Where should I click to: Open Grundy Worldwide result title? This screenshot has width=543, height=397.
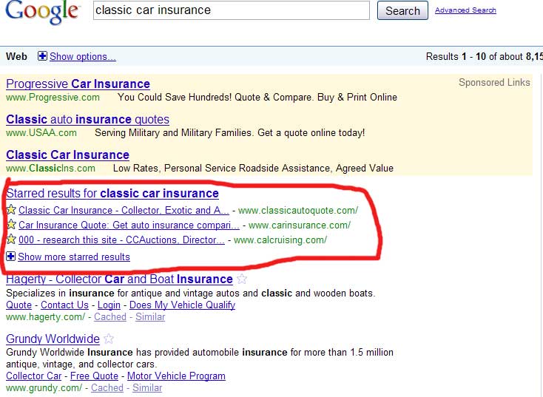coord(53,339)
